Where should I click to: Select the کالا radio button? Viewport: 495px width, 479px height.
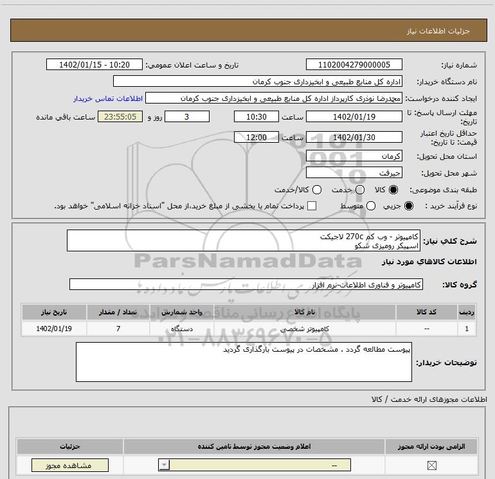tap(393, 190)
